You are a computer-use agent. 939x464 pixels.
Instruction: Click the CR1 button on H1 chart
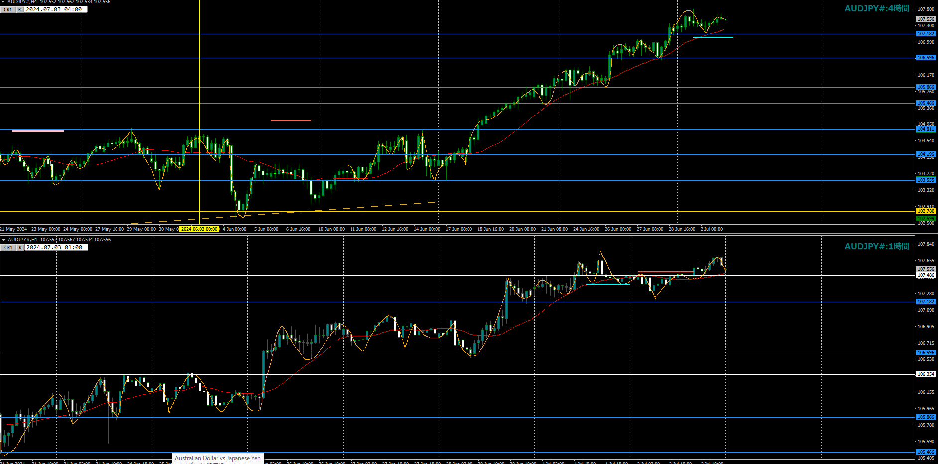(8, 247)
